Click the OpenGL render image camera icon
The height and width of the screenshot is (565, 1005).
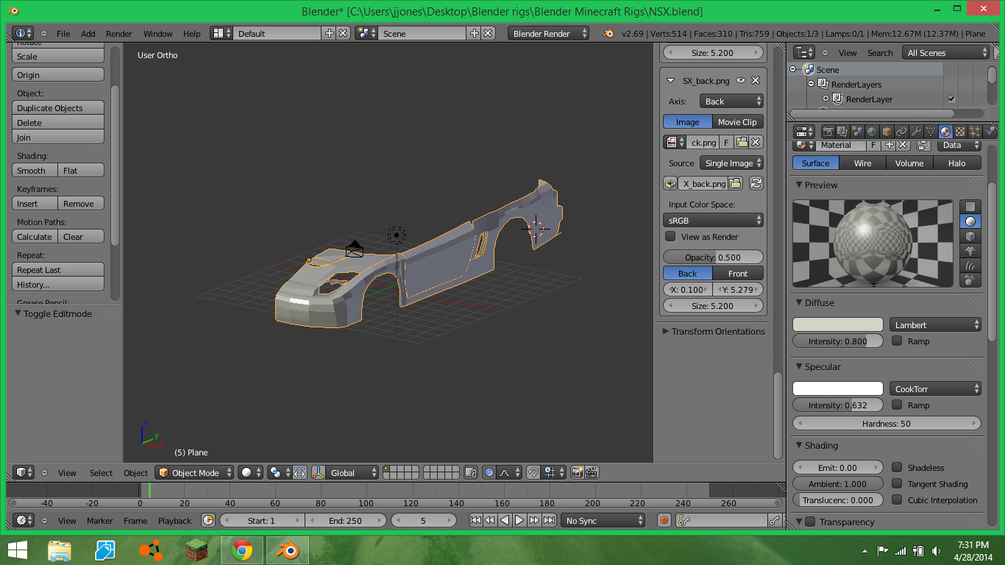(x=578, y=472)
